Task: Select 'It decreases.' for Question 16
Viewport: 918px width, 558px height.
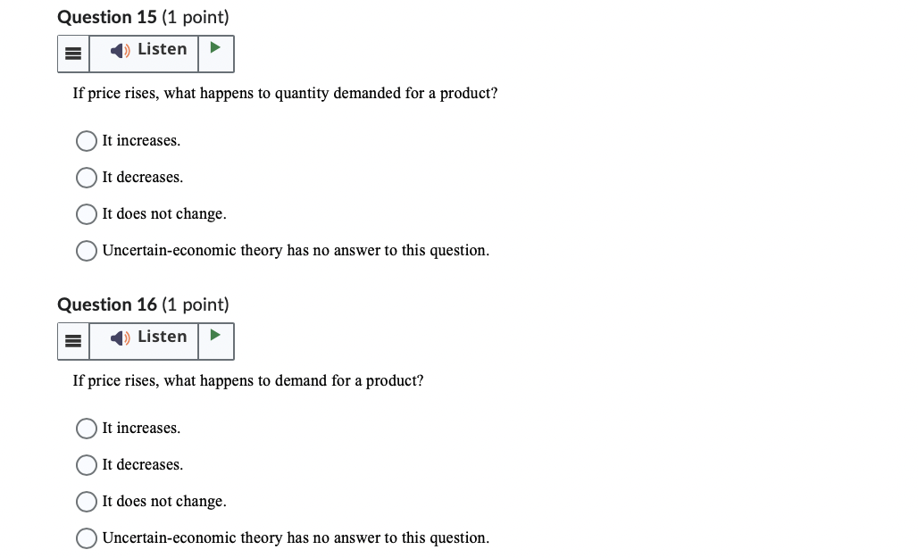Action: point(86,464)
